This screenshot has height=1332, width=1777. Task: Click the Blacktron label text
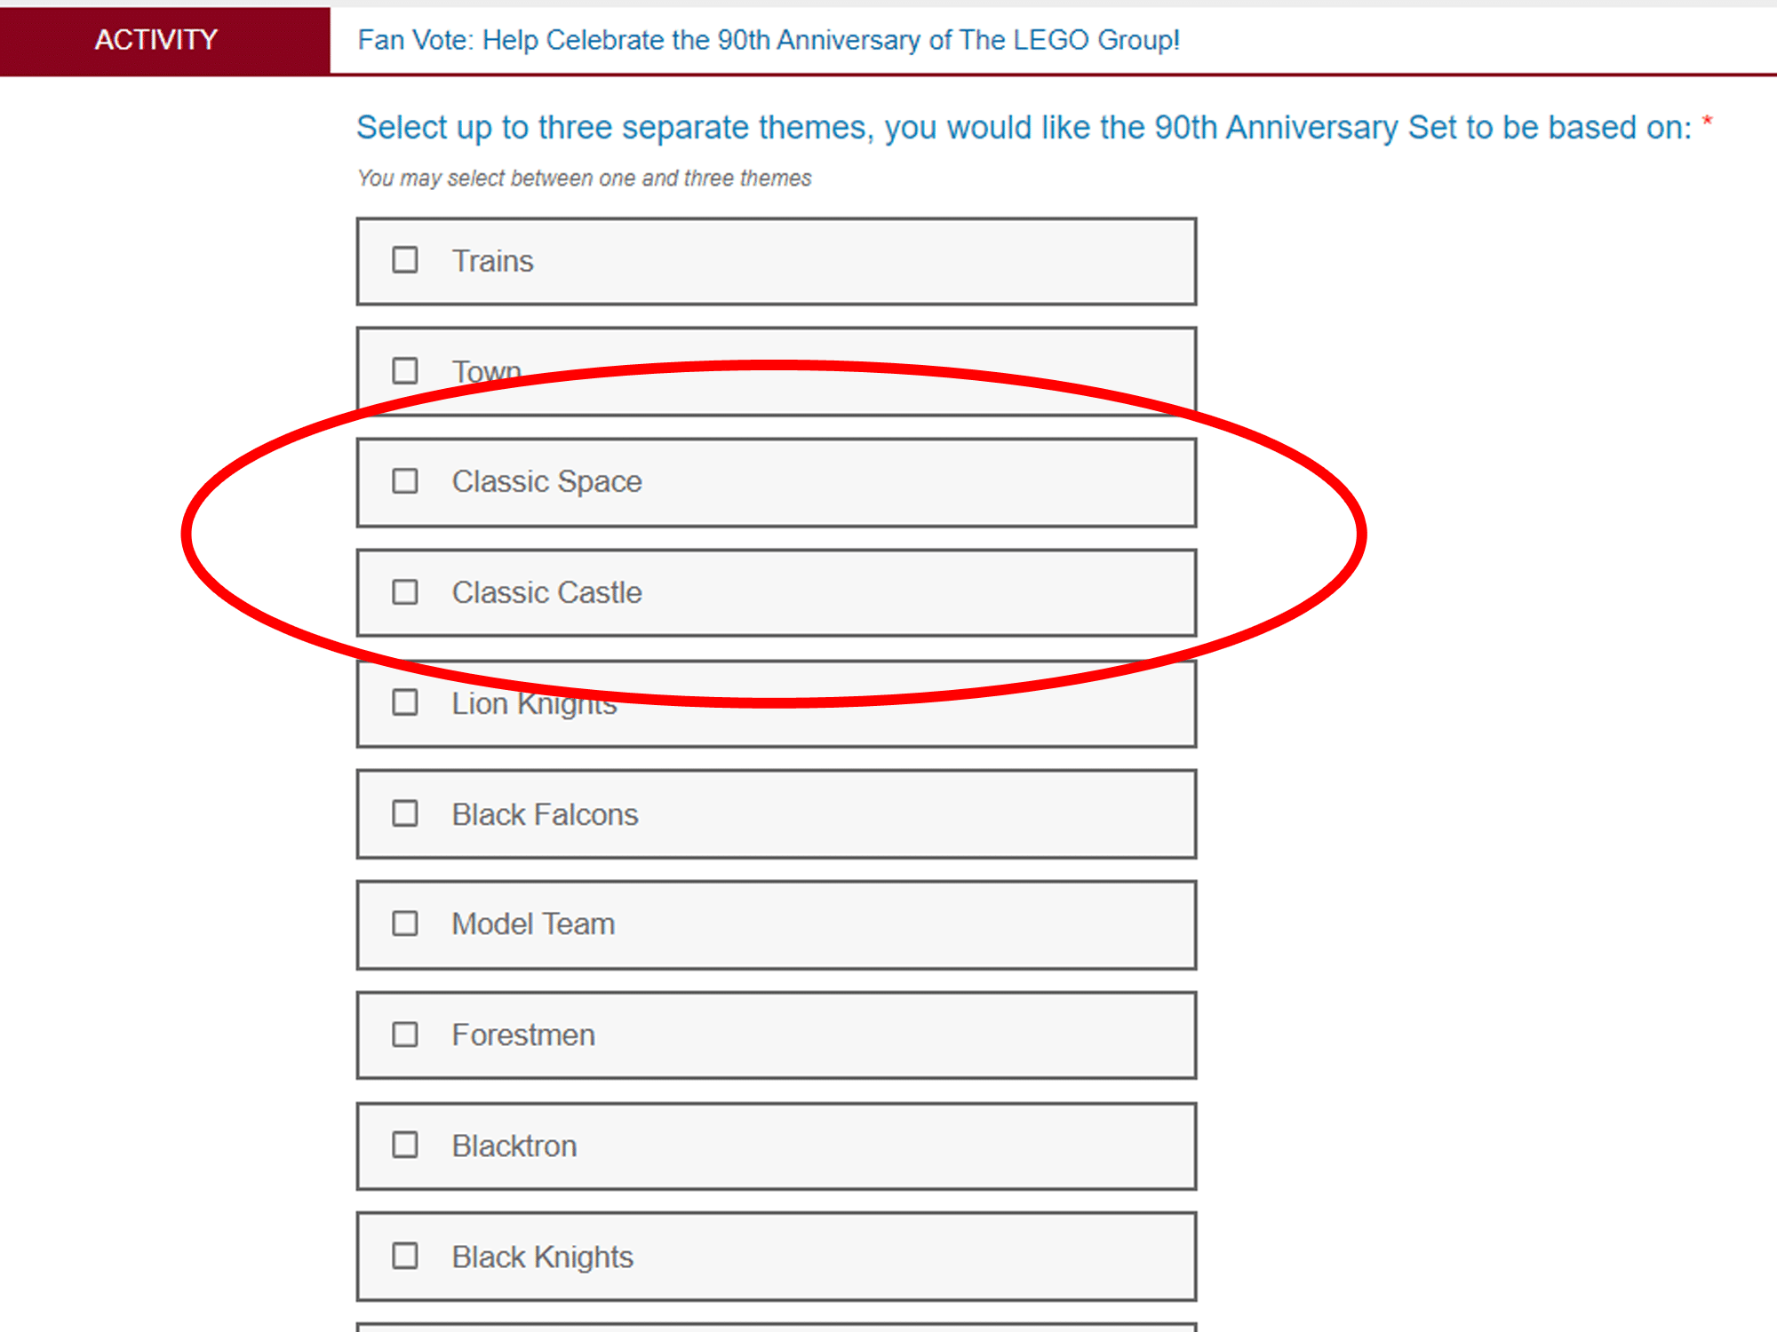[x=514, y=1146]
